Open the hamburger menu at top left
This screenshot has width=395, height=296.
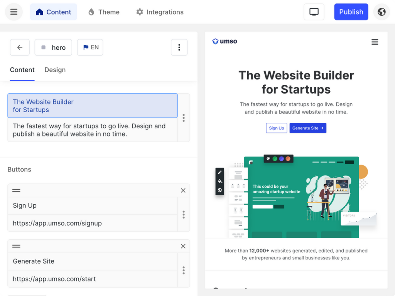point(14,12)
